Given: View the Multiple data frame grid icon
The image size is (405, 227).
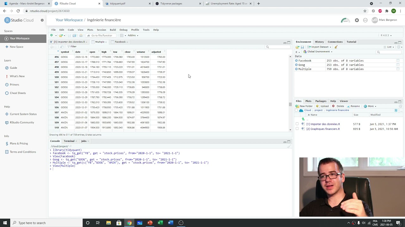Looking at the screenshot, I should tap(398, 69).
